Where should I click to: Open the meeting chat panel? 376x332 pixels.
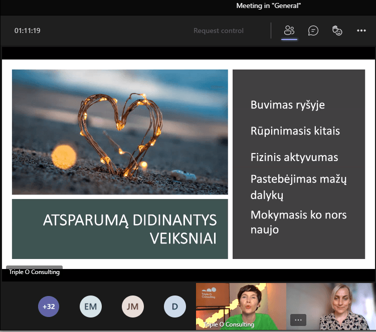[x=313, y=30]
